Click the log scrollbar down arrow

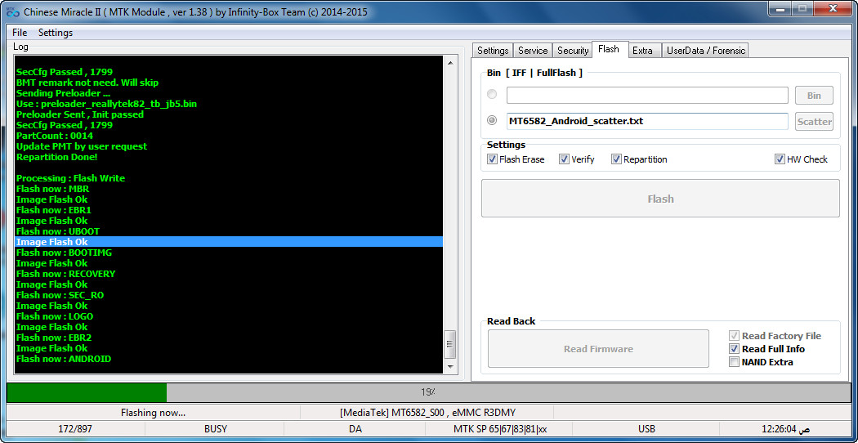(449, 366)
